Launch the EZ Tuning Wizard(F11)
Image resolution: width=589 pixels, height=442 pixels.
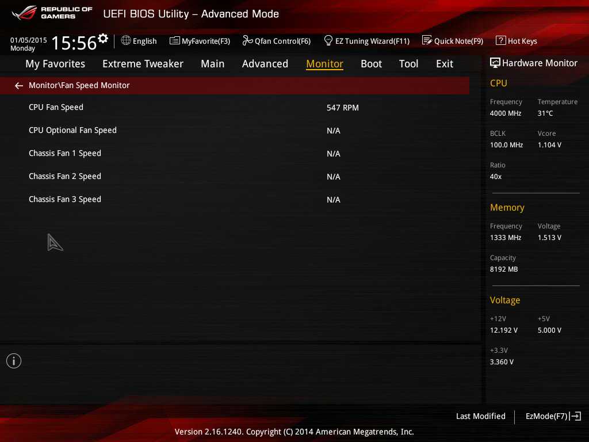(366, 41)
